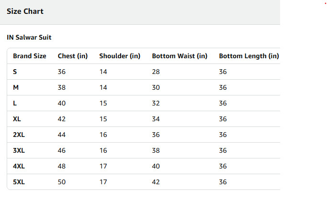Click the Bottom Length (in) column header
This screenshot has width=327, height=199.
pyautogui.click(x=249, y=56)
